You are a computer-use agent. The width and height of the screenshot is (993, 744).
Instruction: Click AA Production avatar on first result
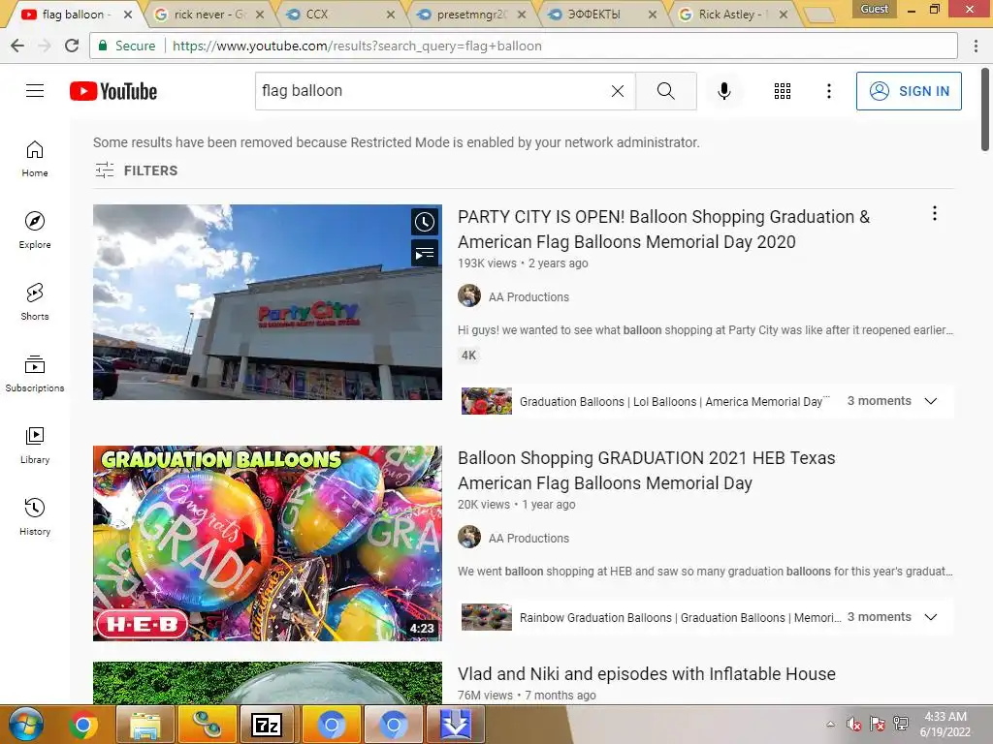pyautogui.click(x=469, y=296)
